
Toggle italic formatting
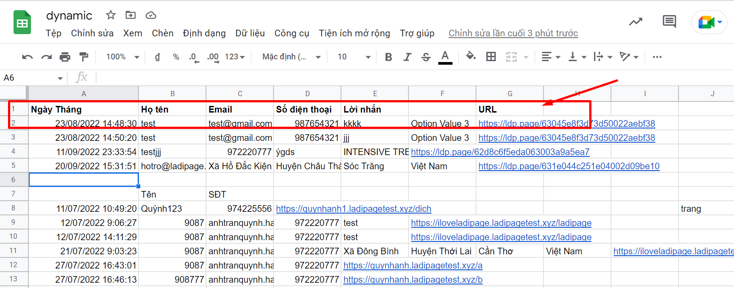point(407,57)
